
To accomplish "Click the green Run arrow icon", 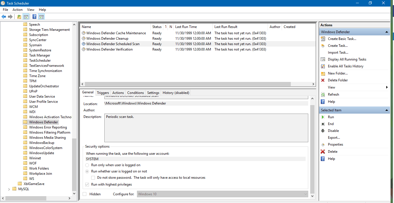I will [323, 117].
